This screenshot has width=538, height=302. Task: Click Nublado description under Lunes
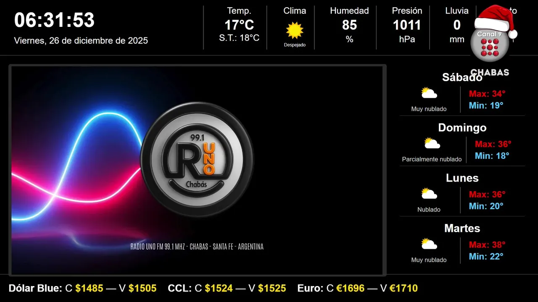click(x=429, y=210)
